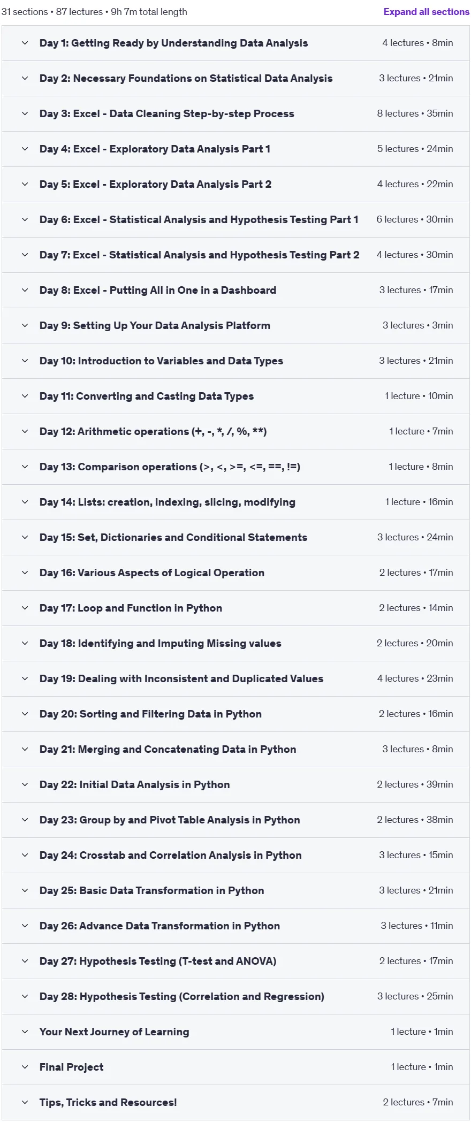The height and width of the screenshot is (1122, 471).
Task: Open Day 19 Inconsistent and Duplicated Values
Action: (x=236, y=678)
